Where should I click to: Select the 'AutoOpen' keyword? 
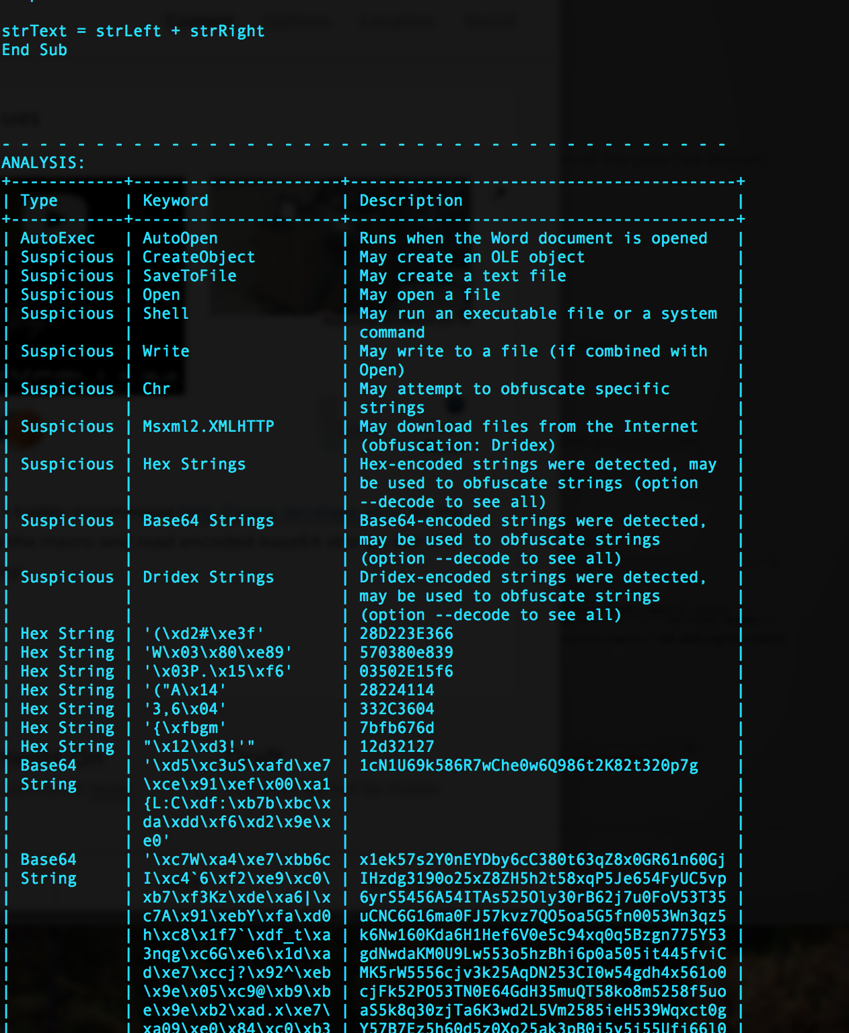pos(180,238)
